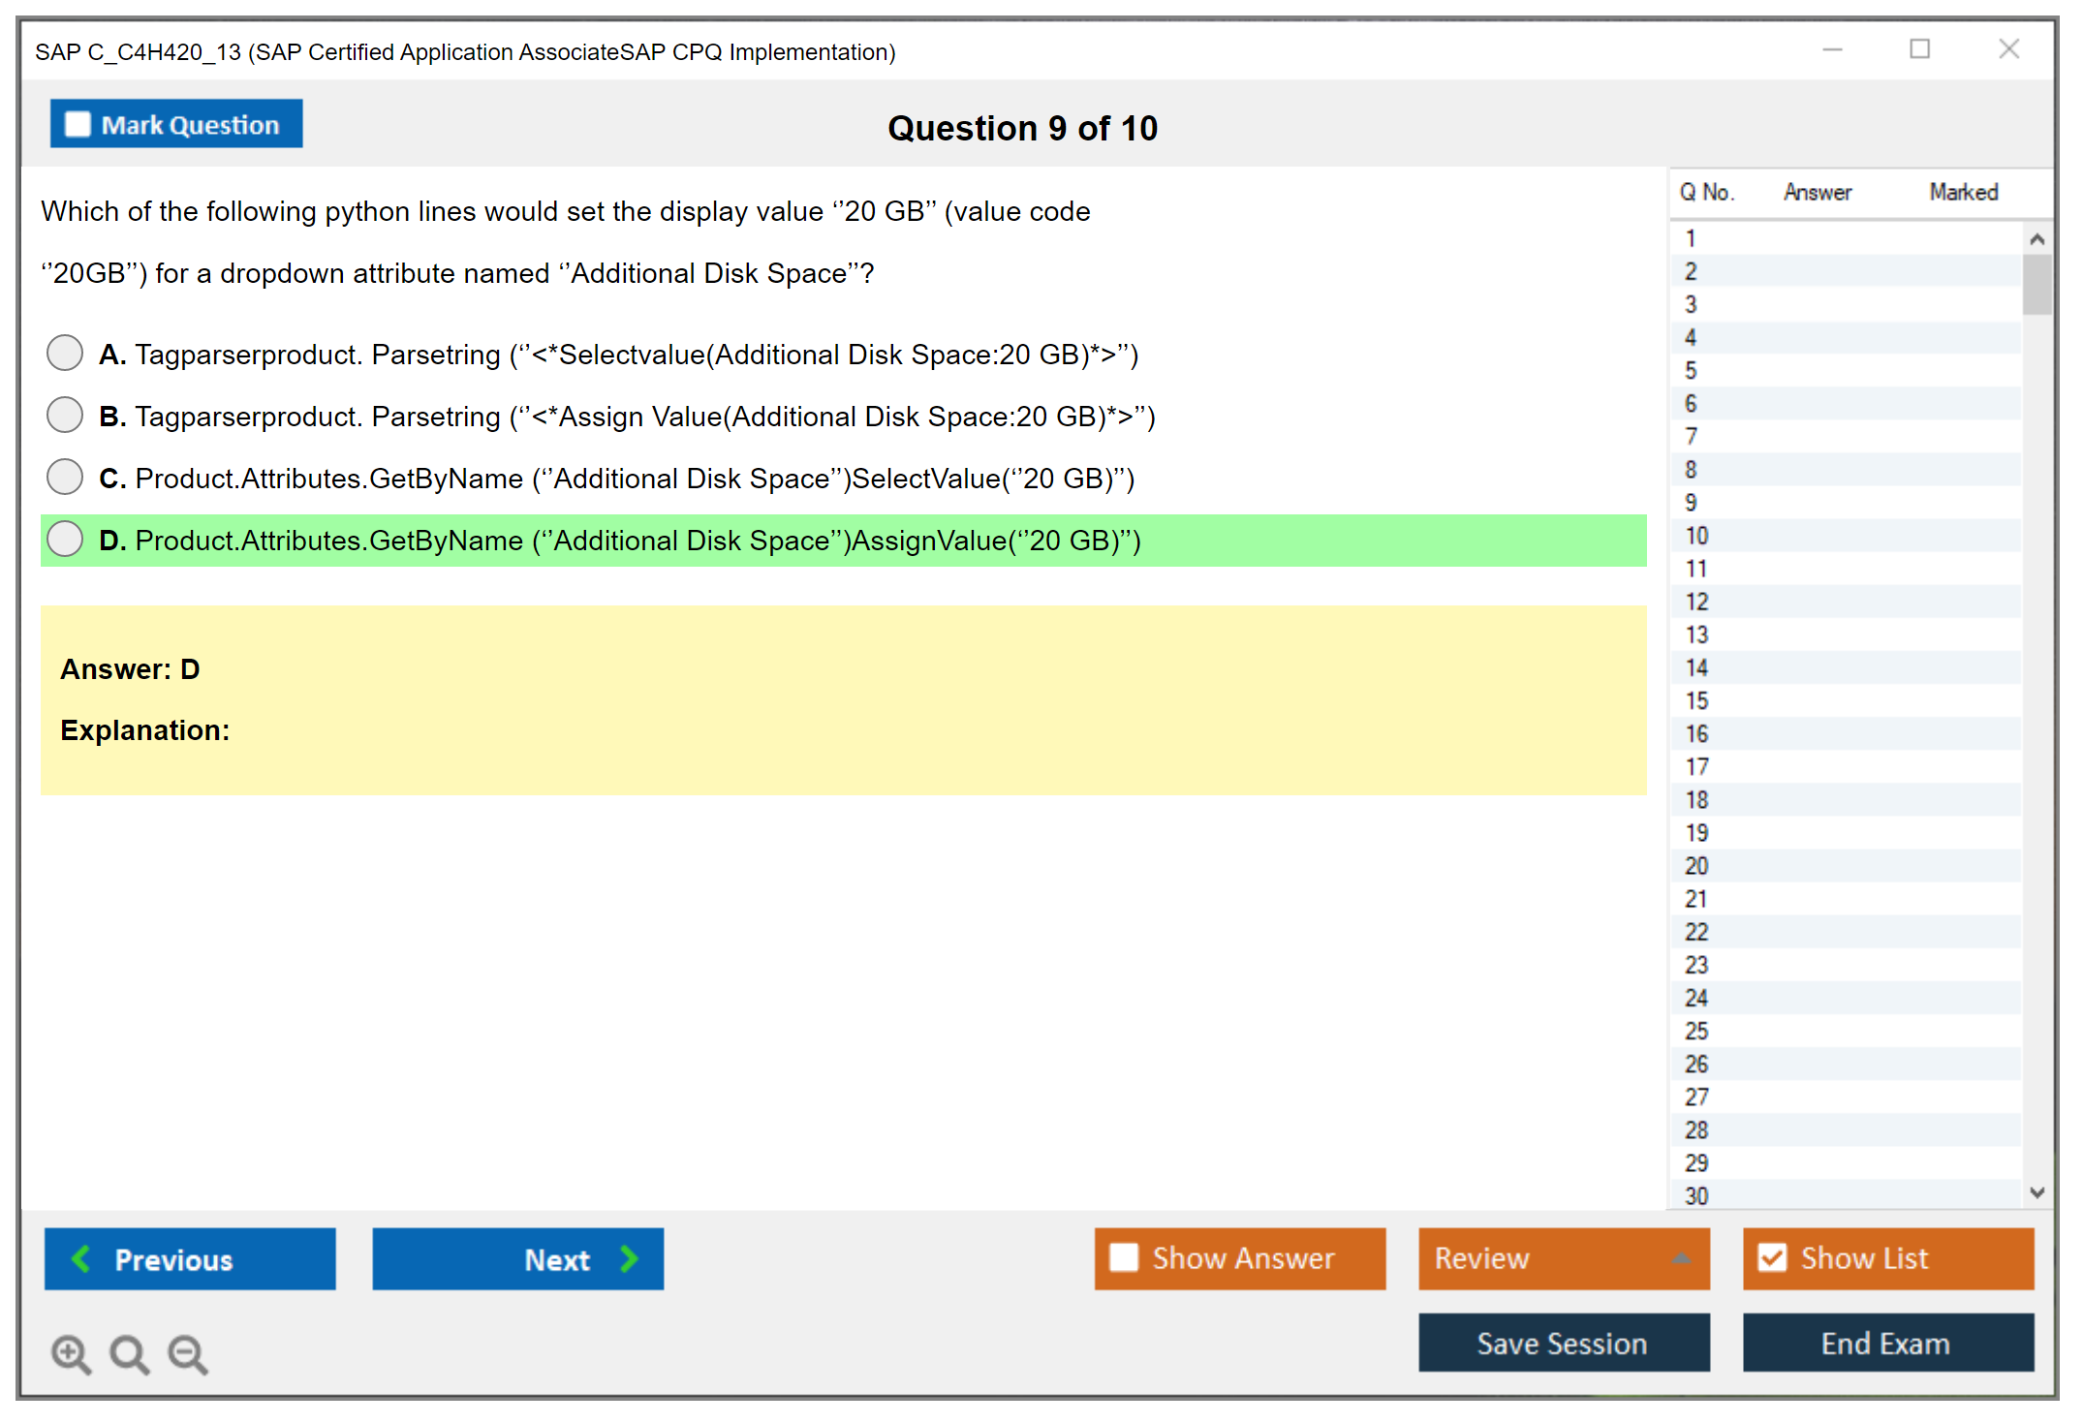Select radio option C SelectValue
The height and width of the screenshot is (1424, 2083).
coord(65,478)
